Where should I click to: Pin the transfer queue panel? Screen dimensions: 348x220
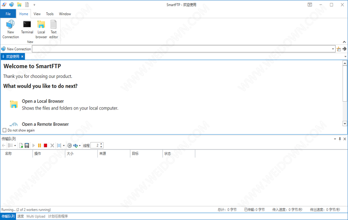point(340,139)
